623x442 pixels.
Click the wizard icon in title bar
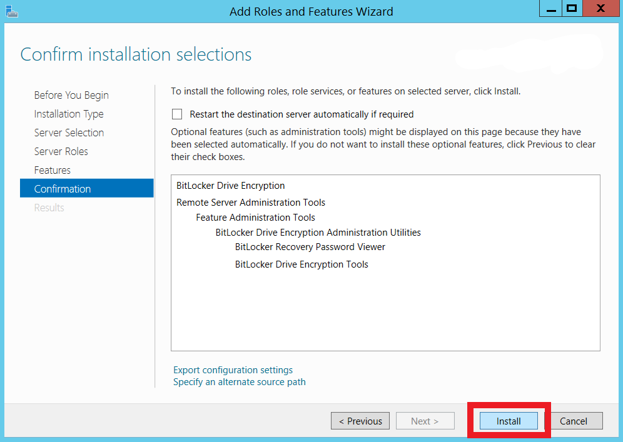pyautogui.click(x=11, y=10)
